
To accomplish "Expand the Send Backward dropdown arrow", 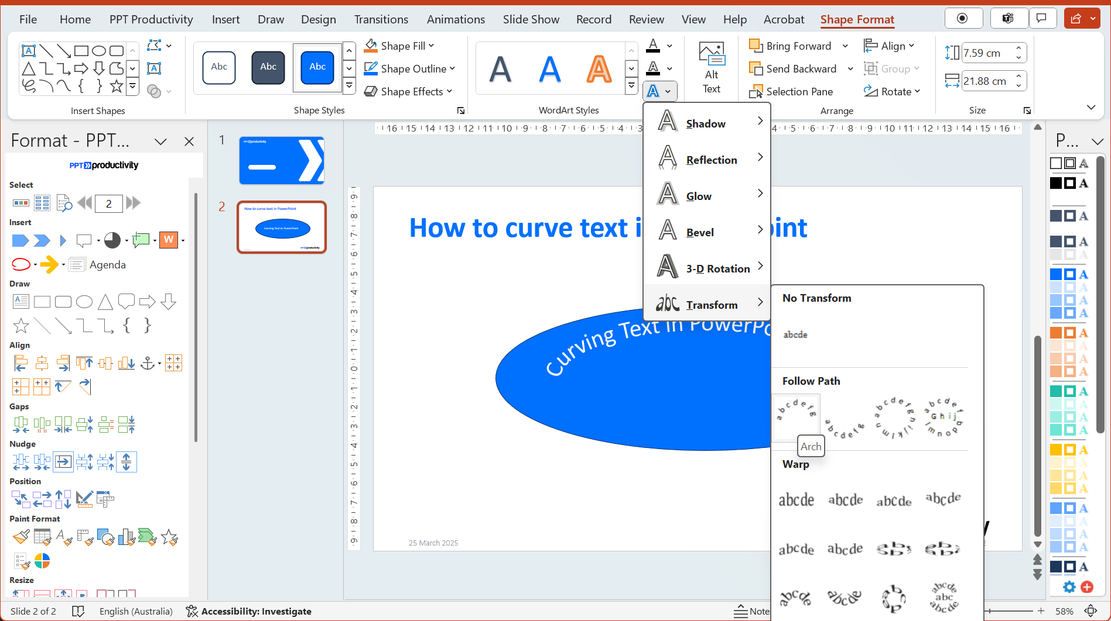I will pyautogui.click(x=850, y=68).
